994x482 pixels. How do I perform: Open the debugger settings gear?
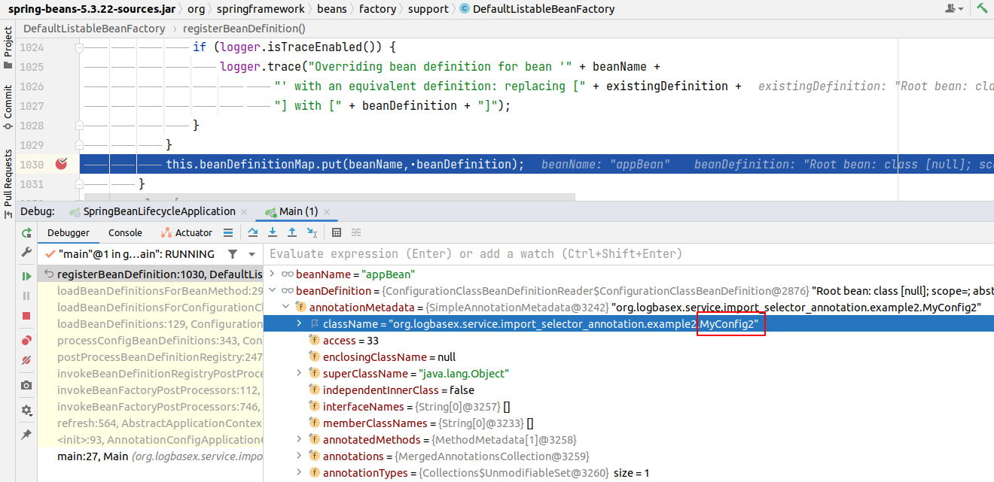coord(26,410)
